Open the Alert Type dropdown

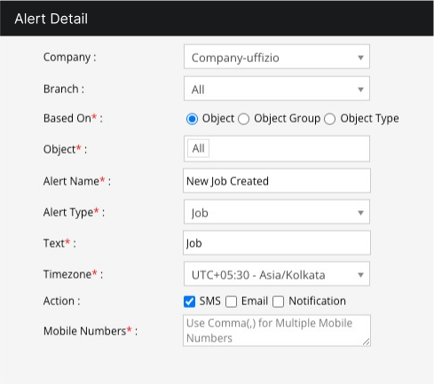(277, 212)
